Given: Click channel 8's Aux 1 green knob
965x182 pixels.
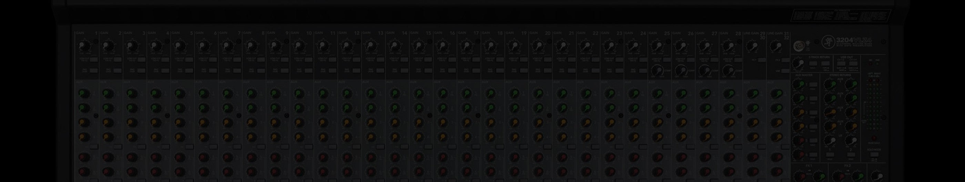Looking at the screenshot, I should (x=251, y=93).
